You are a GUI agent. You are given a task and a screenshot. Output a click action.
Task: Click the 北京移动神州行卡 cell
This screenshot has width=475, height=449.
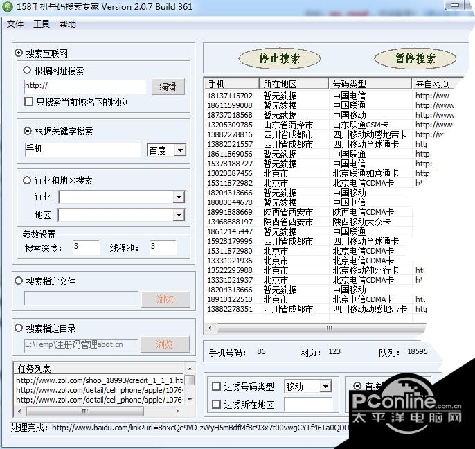point(366,270)
